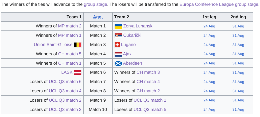Click the Austria flag beside LASK
Viewport: 260px width, 117px height.
click(78, 72)
